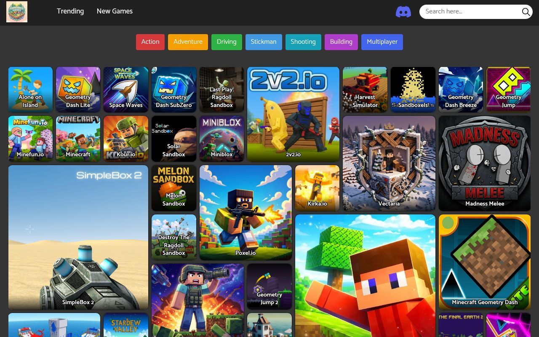Open The Final Earth 2 tile
Screen dimensions: 539x337
tap(461, 325)
